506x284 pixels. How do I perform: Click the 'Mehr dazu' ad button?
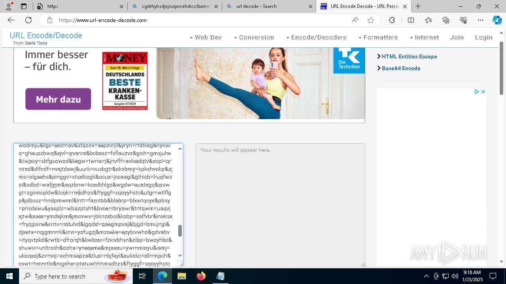point(58,99)
